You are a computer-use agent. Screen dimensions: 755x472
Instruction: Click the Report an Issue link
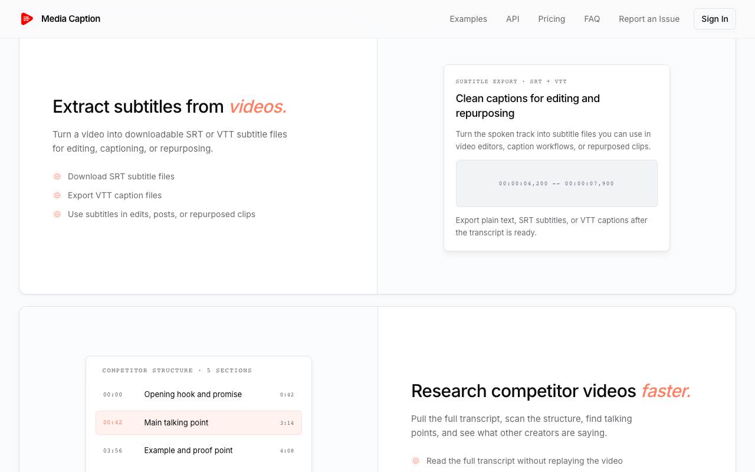point(649,19)
